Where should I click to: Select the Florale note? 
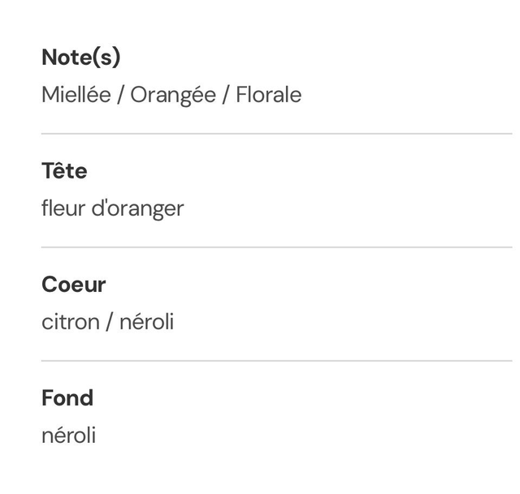click(269, 95)
